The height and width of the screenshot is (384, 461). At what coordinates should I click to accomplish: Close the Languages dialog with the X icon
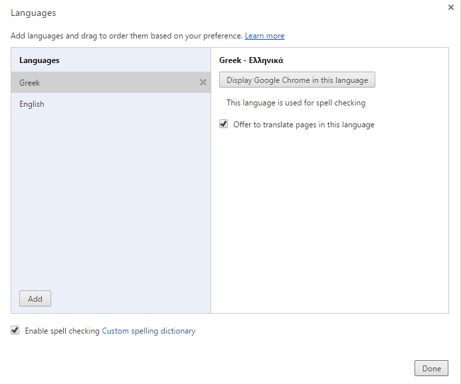click(x=451, y=7)
